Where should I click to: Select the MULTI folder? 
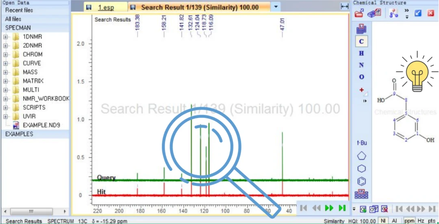(31, 90)
